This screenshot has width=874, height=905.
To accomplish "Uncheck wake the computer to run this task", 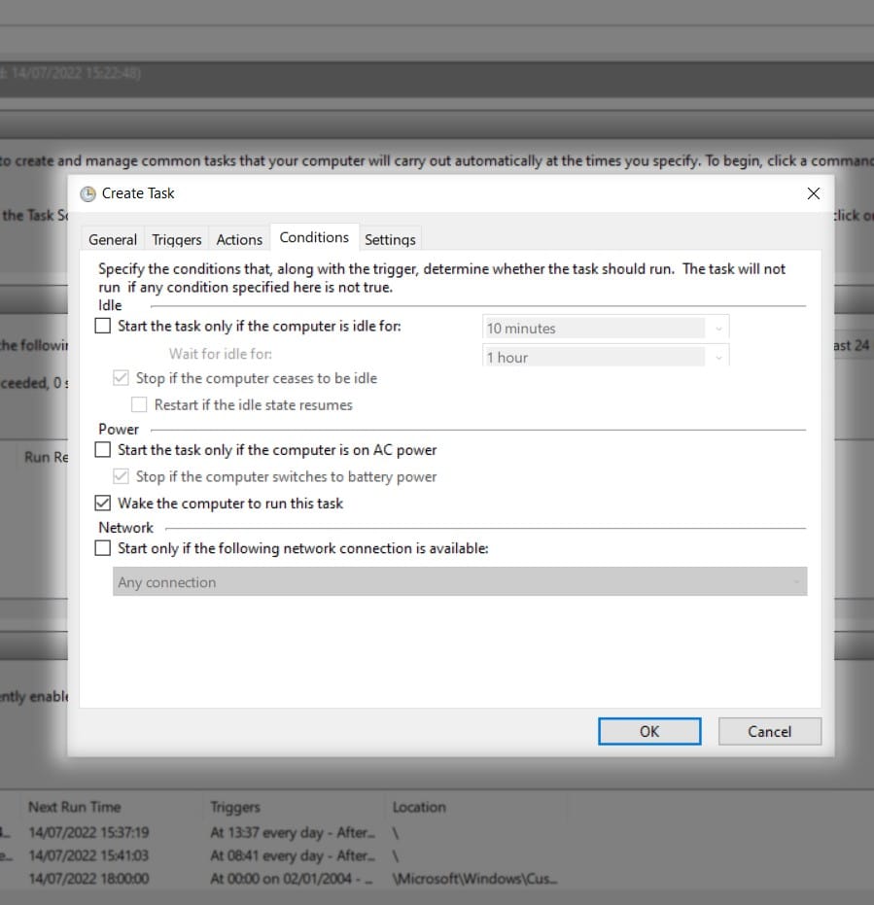I will (x=103, y=504).
